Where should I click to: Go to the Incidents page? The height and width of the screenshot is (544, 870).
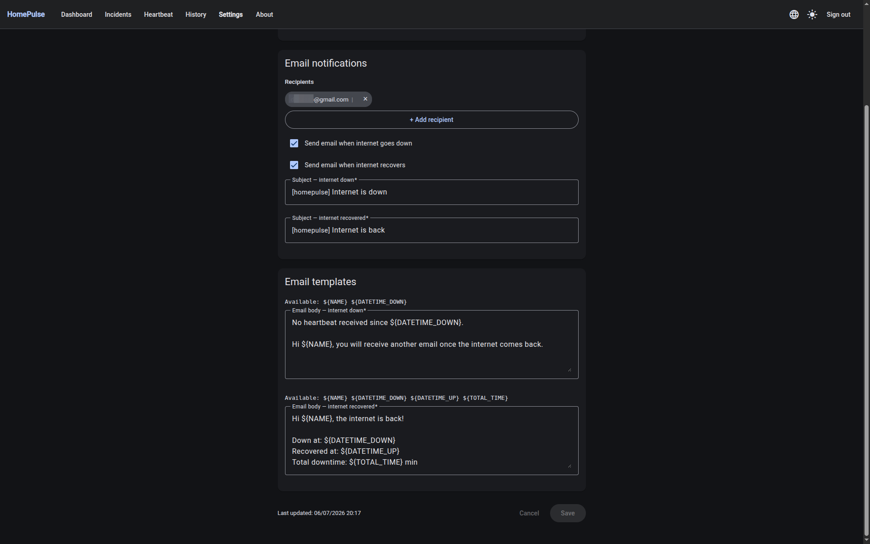(x=118, y=15)
